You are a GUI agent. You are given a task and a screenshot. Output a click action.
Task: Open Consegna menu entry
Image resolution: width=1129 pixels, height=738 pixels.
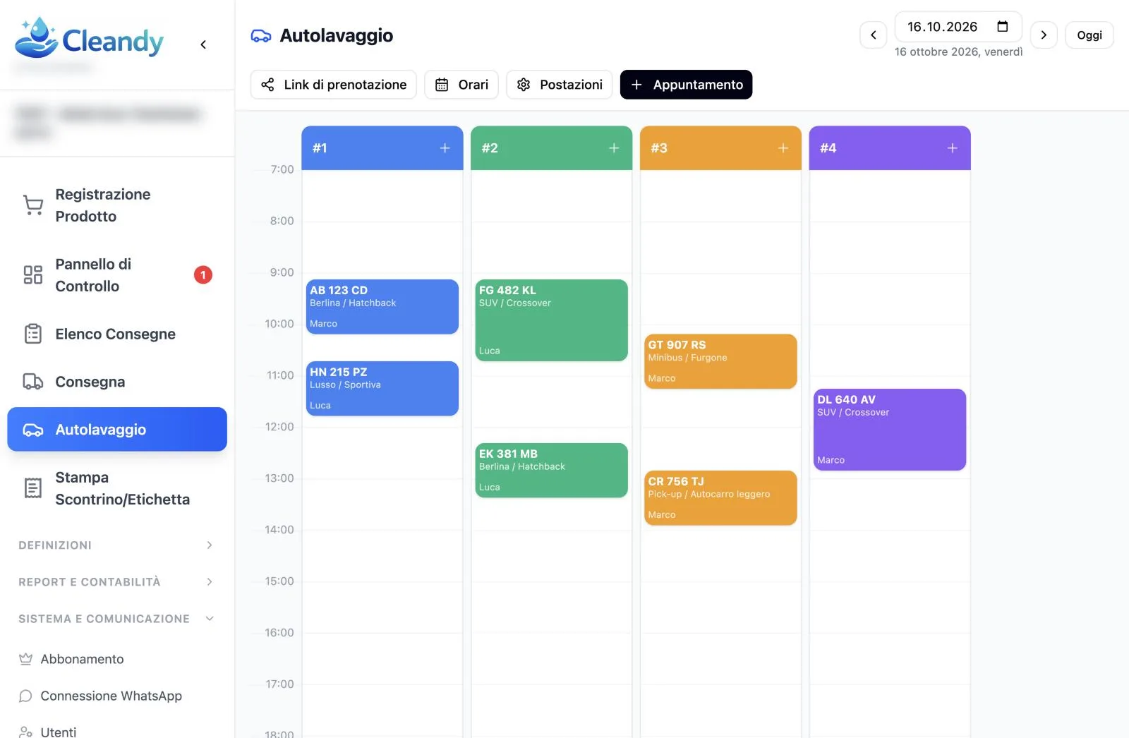click(x=117, y=382)
